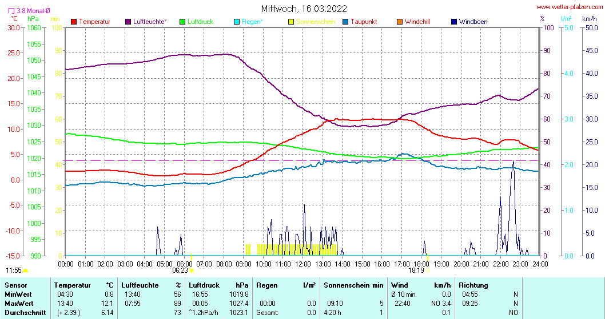Screen dimensions: 605x319
Task: Click the minimum temperature time 04:30
Action: [x=65, y=294]
